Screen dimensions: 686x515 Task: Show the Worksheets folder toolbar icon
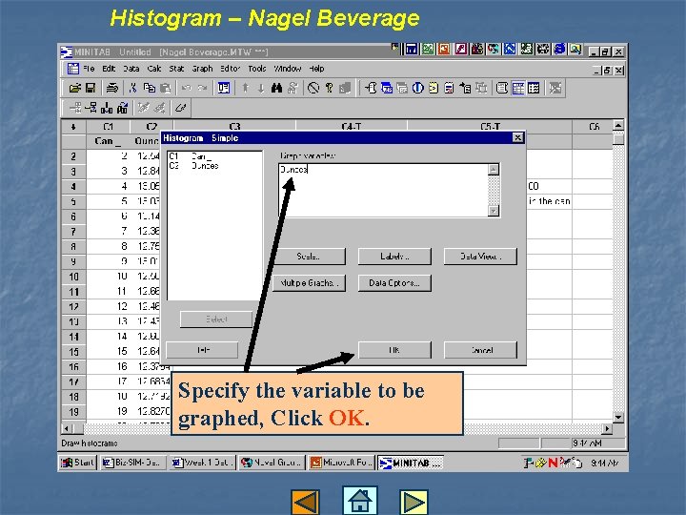tap(387, 88)
